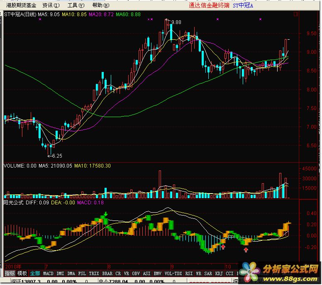
Task: Click the volume MA5: 21090.05 label
Action: click(55, 165)
